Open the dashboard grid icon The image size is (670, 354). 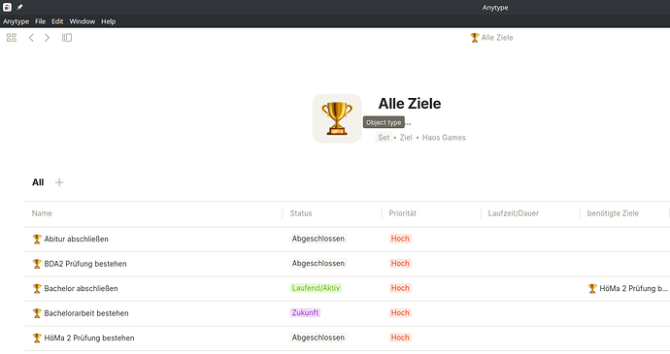12,38
